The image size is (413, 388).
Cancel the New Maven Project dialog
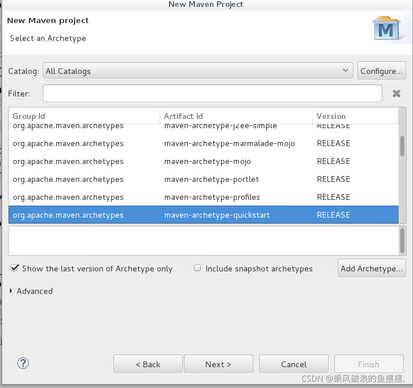point(294,364)
